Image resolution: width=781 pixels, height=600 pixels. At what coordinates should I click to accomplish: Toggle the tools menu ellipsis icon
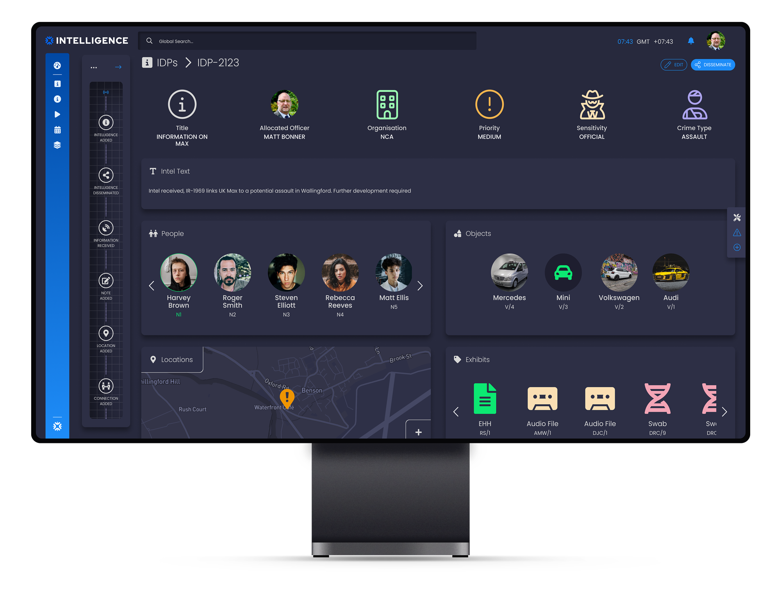pyautogui.click(x=93, y=68)
